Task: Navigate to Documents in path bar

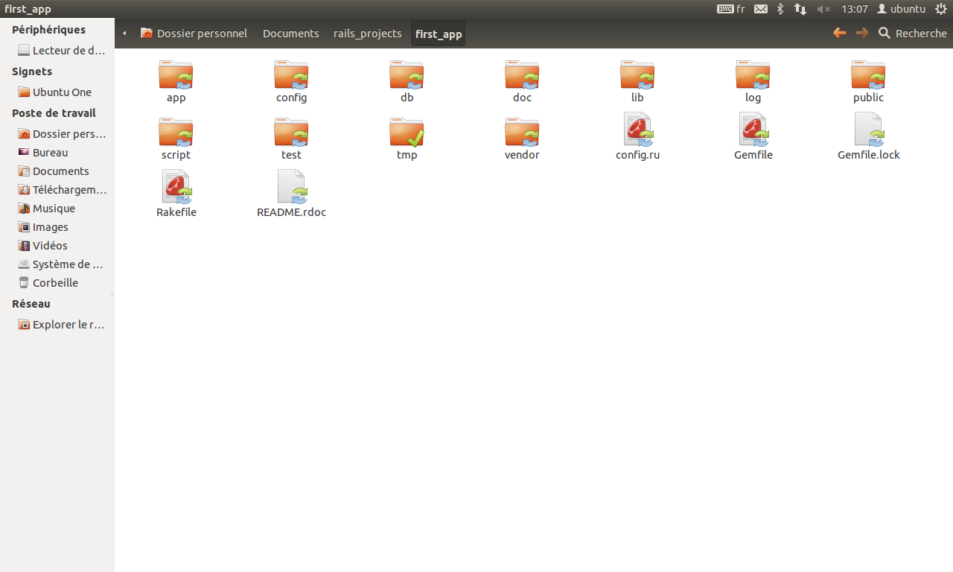Action: tap(291, 34)
